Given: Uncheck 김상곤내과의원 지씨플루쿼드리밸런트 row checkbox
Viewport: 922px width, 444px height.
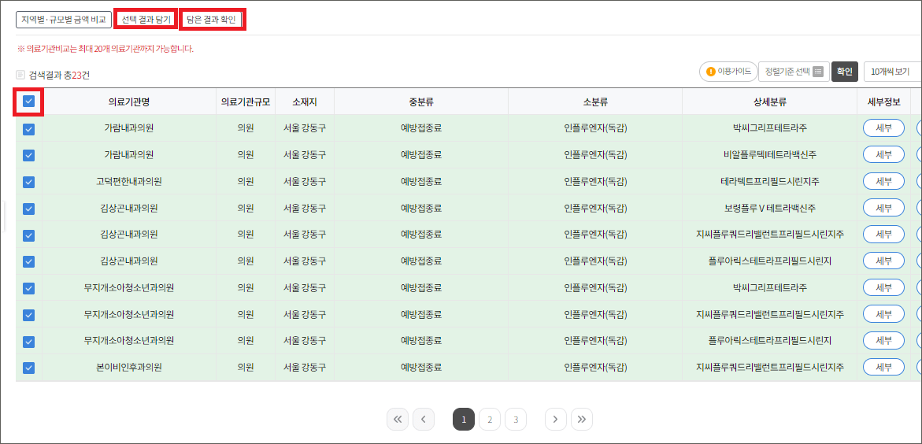Looking at the screenshot, I should (29, 235).
